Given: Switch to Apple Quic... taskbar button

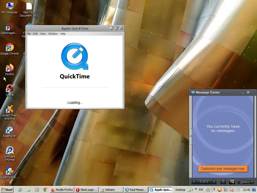Looking at the screenshot, I should 161,190.
